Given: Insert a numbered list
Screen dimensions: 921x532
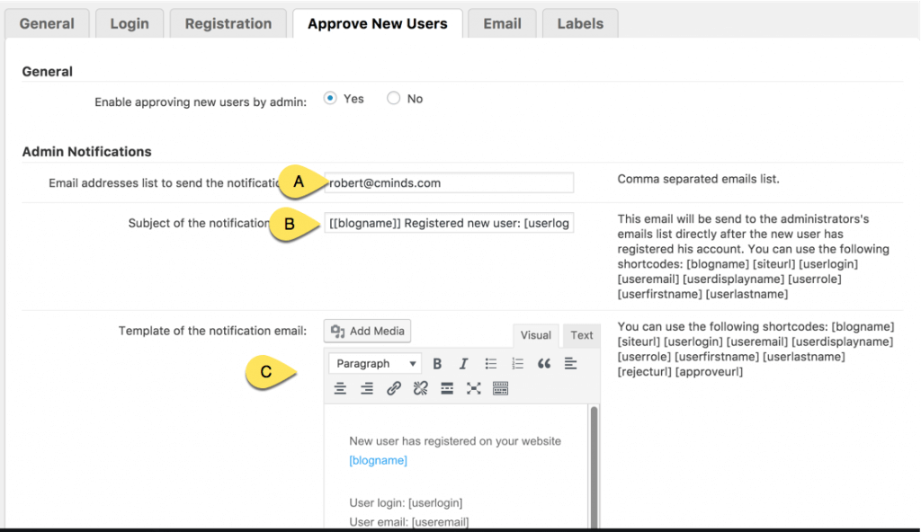Looking at the screenshot, I should click(517, 364).
